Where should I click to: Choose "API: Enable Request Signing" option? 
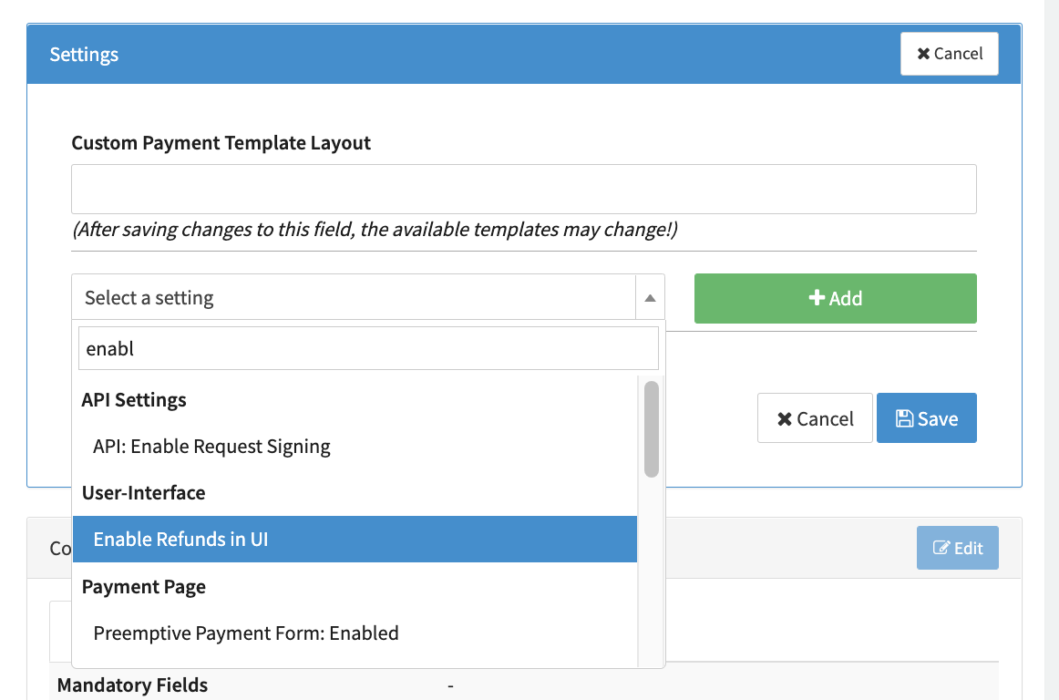[211, 447]
